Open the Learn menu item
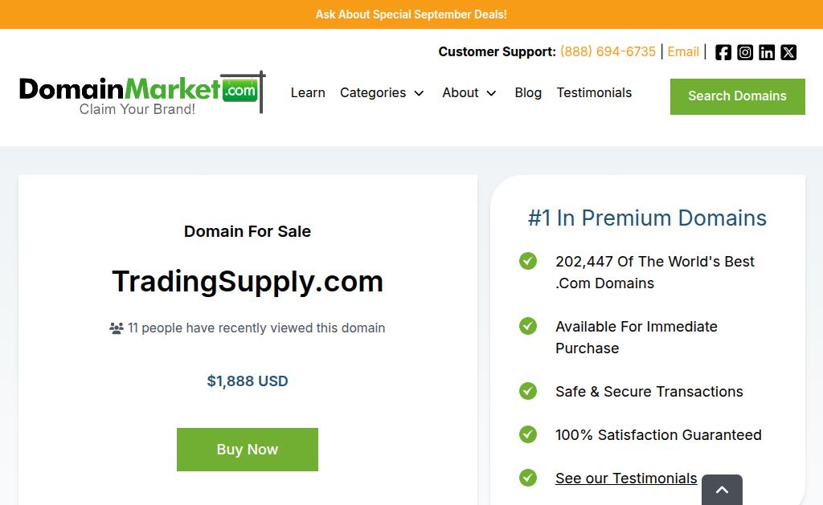Viewport: 823px width, 505px height. pyautogui.click(x=308, y=93)
